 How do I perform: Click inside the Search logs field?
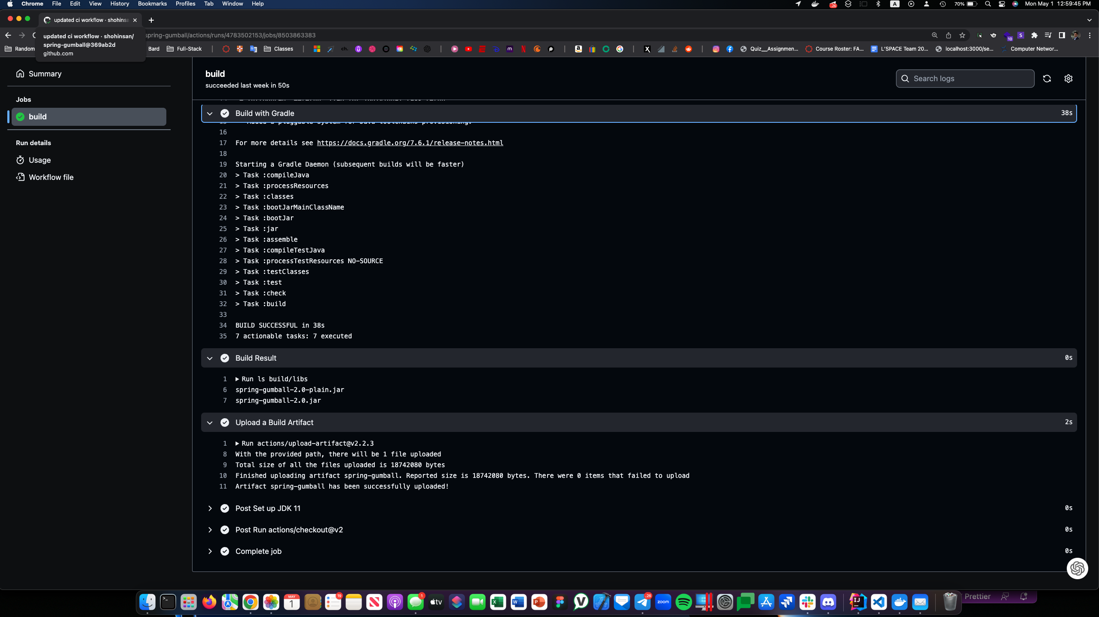coord(965,79)
